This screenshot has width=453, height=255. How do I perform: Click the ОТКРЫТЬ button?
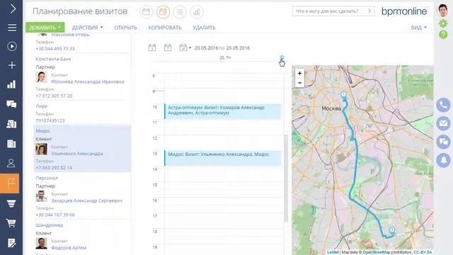(x=125, y=28)
